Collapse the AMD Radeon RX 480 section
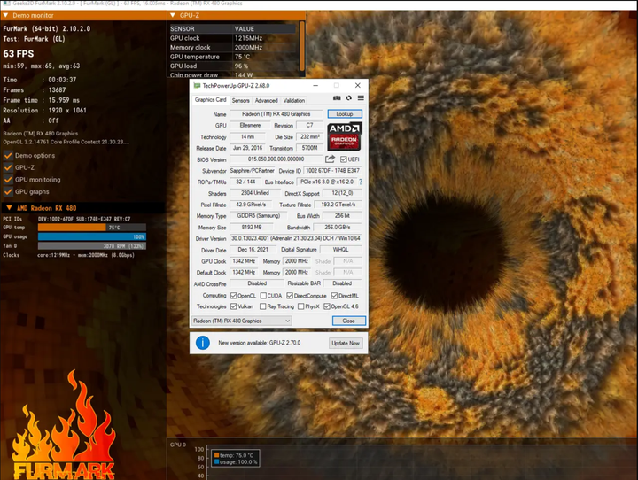This screenshot has width=638, height=480. [9, 208]
